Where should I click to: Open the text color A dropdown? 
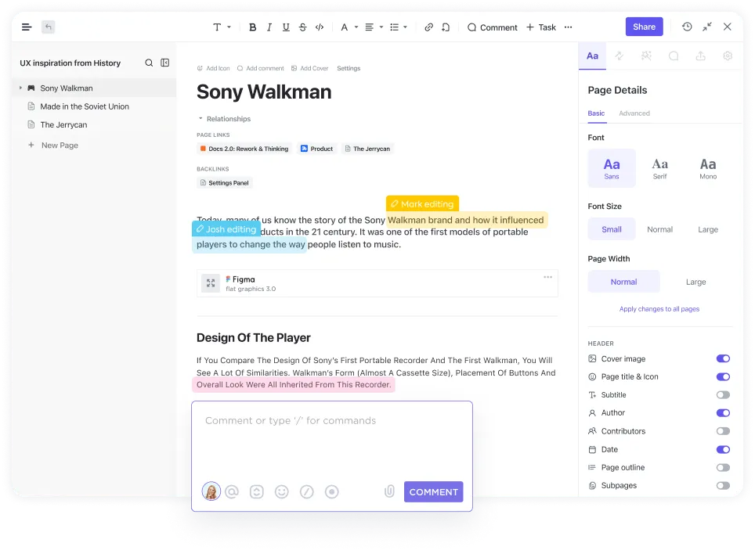[349, 27]
